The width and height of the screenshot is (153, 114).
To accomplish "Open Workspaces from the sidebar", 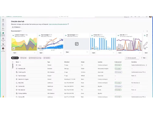I will pyautogui.click(x=3, y=45).
